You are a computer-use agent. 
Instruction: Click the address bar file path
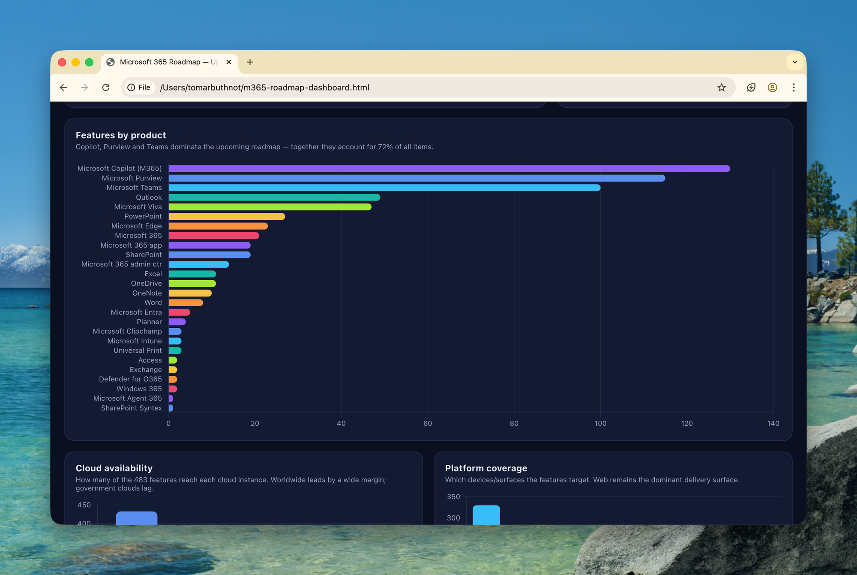coord(264,87)
